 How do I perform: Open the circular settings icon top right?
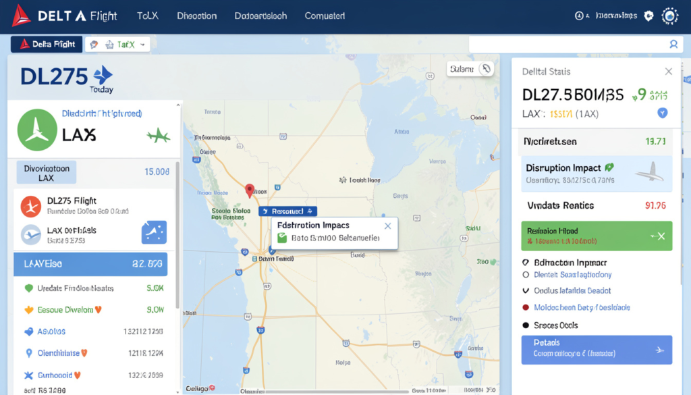tap(670, 16)
